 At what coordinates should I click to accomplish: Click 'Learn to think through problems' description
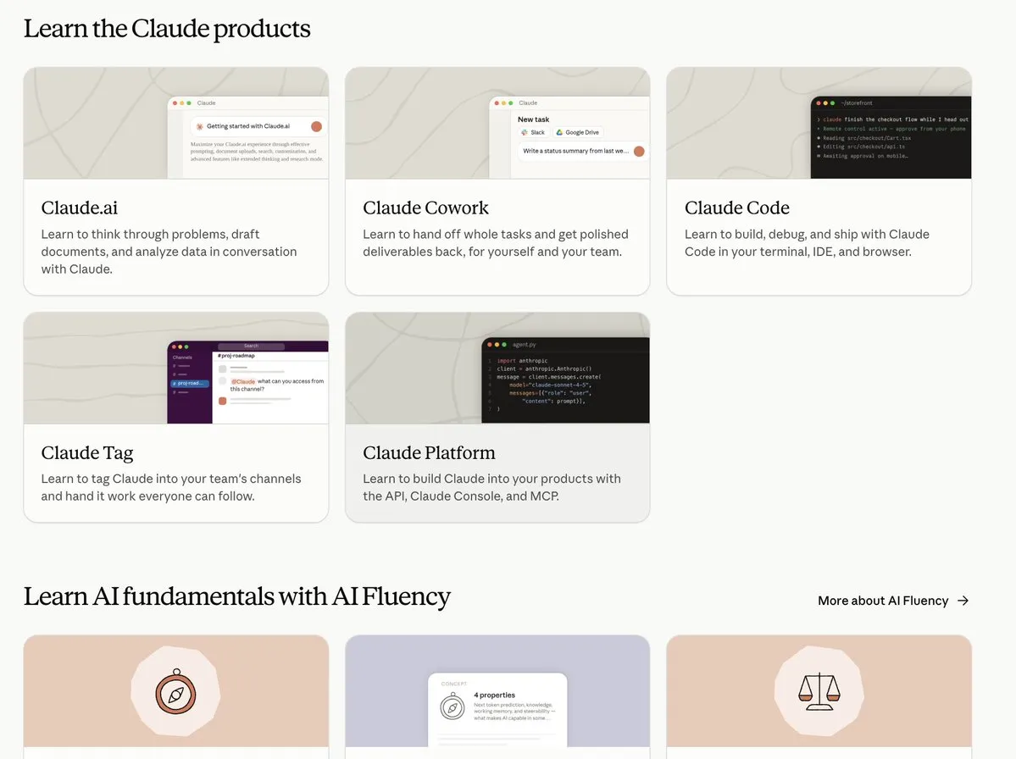[x=169, y=252]
